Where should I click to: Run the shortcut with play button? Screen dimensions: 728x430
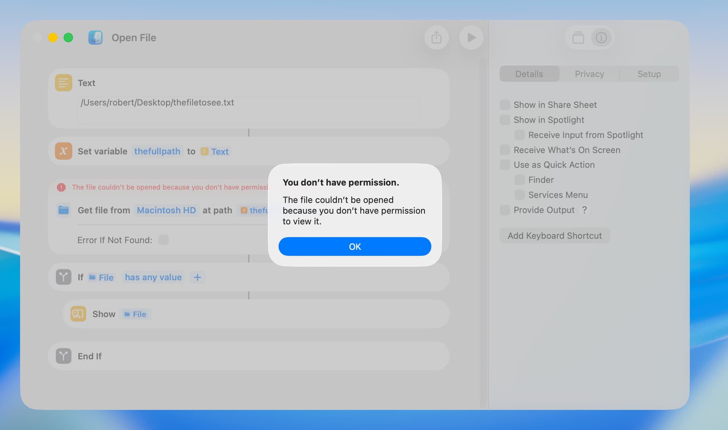point(471,38)
